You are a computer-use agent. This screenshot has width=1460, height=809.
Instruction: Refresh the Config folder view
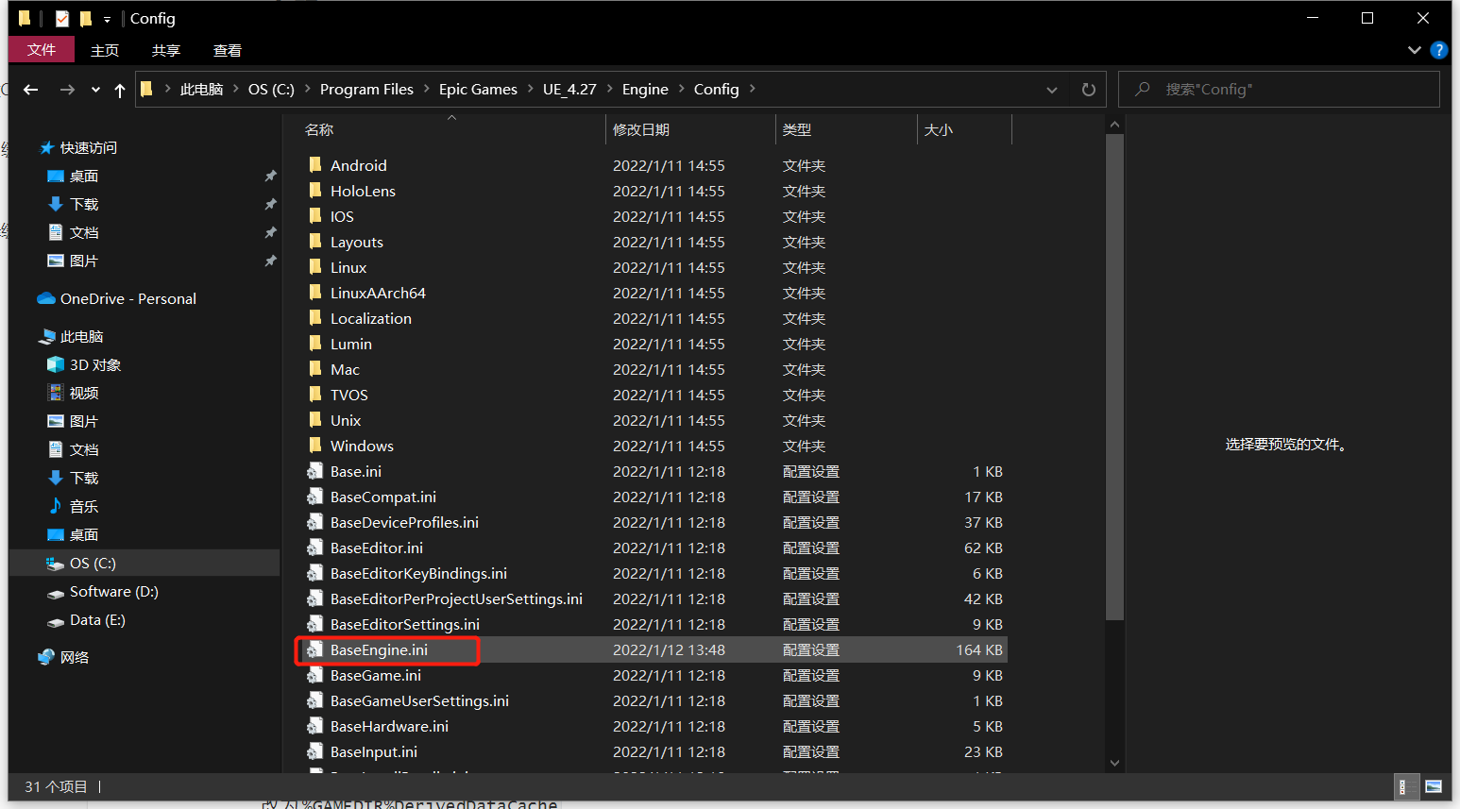(1089, 90)
